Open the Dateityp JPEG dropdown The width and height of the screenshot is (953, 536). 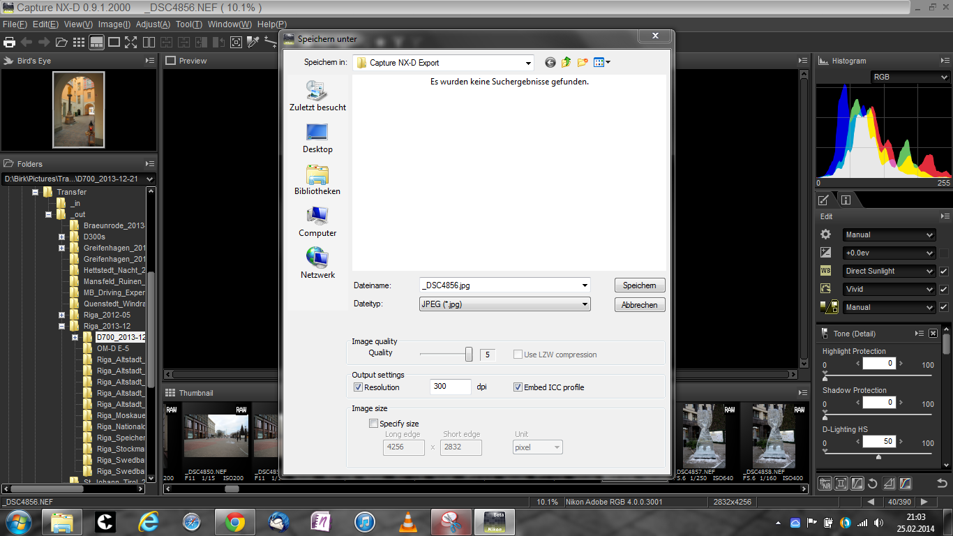tap(505, 304)
